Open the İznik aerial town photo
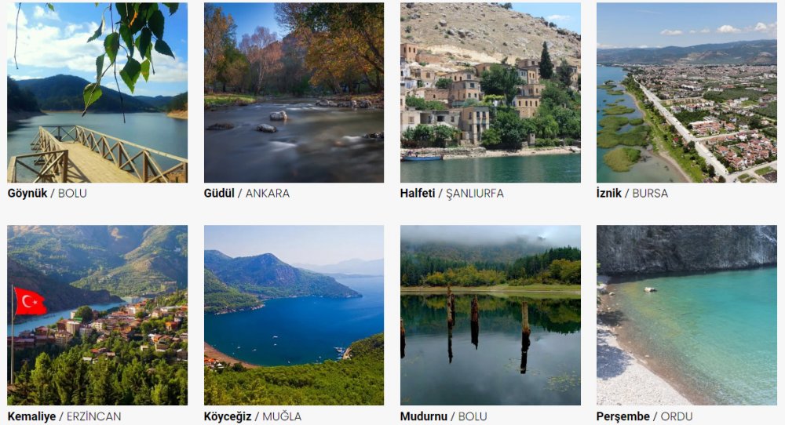 687,93
